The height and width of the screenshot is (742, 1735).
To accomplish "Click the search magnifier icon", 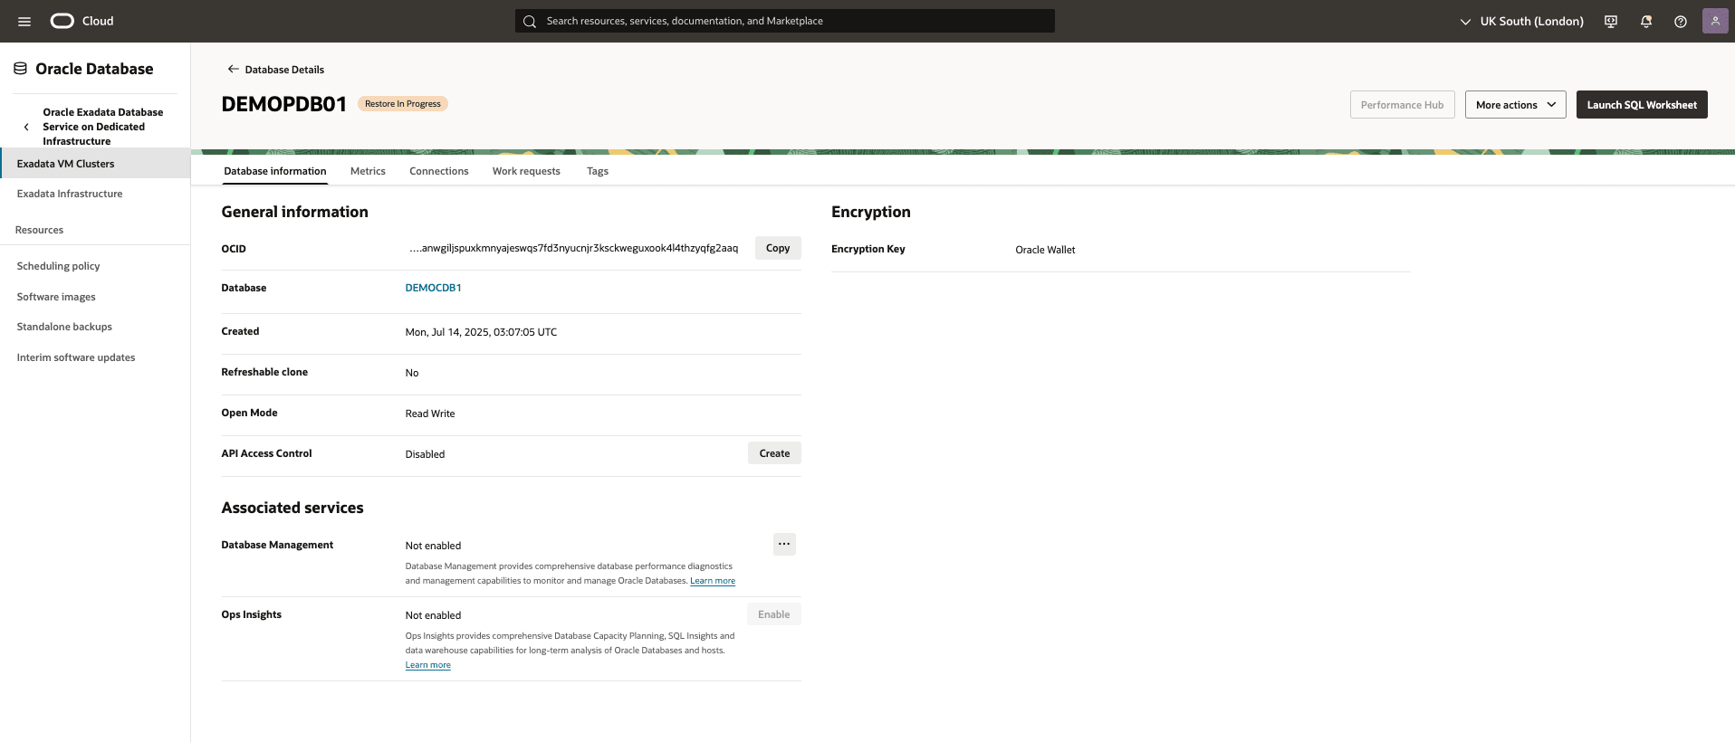I will 530,21.
